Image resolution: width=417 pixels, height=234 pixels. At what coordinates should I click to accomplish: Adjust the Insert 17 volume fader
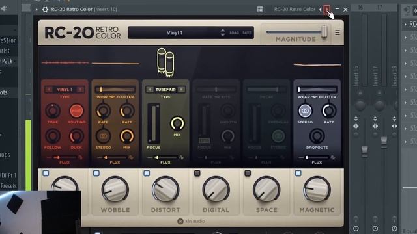(384, 142)
